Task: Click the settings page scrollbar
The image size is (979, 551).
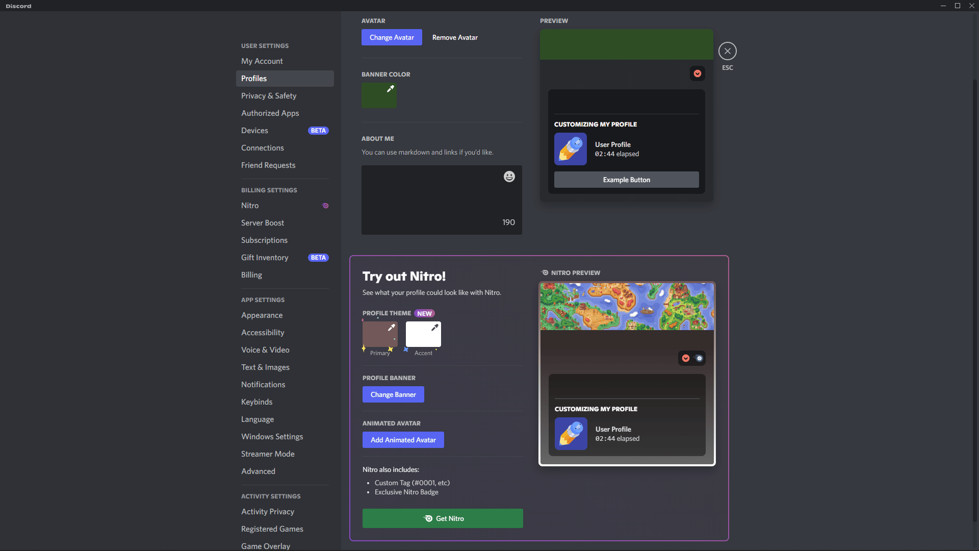Action: (975, 301)
